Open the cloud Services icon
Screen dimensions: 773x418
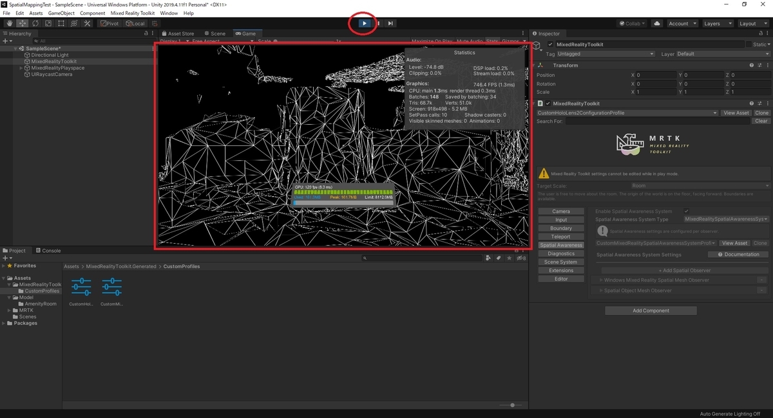657,24
